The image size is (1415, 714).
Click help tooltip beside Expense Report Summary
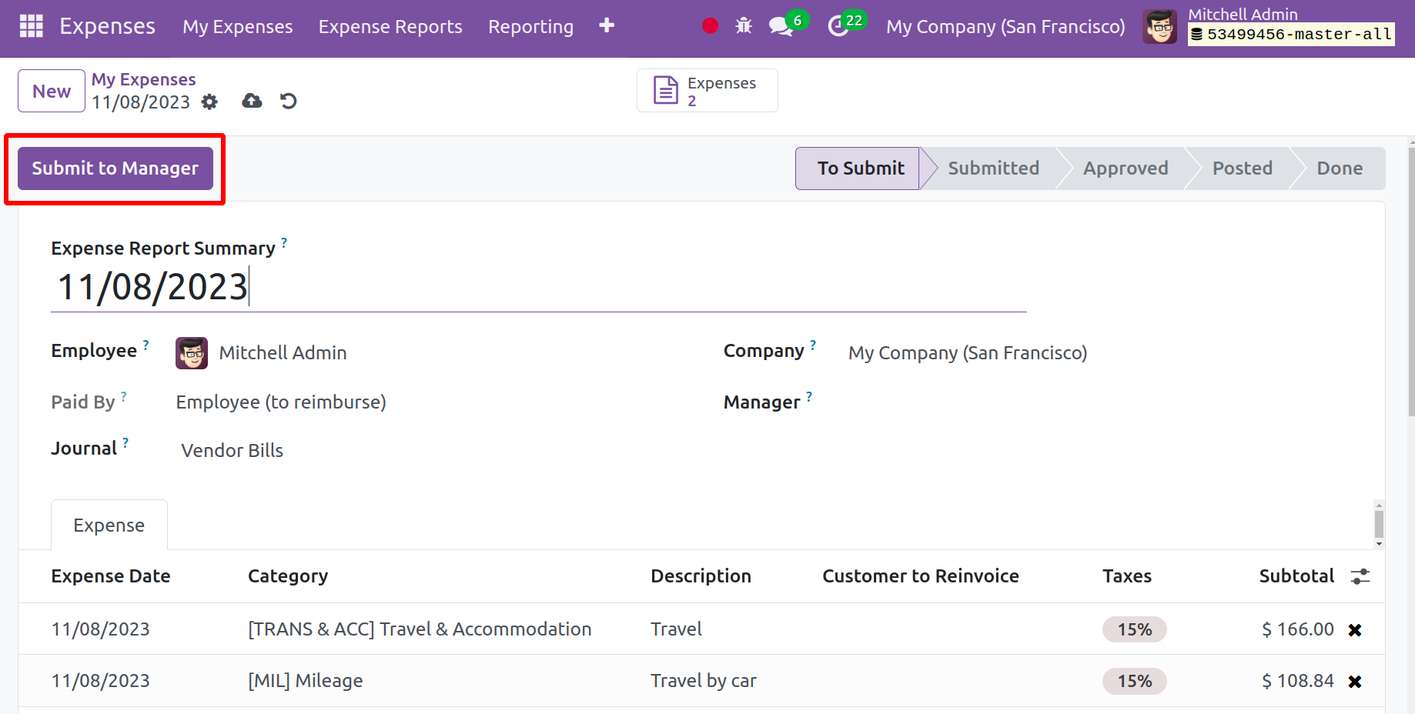[x=284, y=242]
